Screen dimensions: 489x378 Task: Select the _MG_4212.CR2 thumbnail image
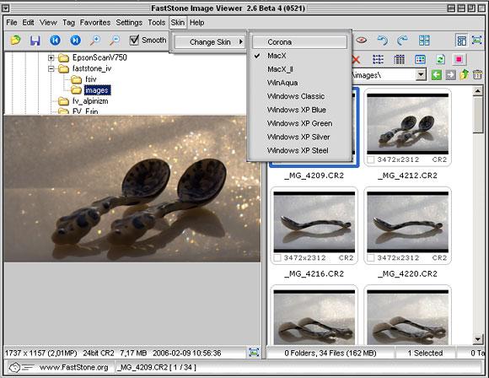(x=407, y=124)
